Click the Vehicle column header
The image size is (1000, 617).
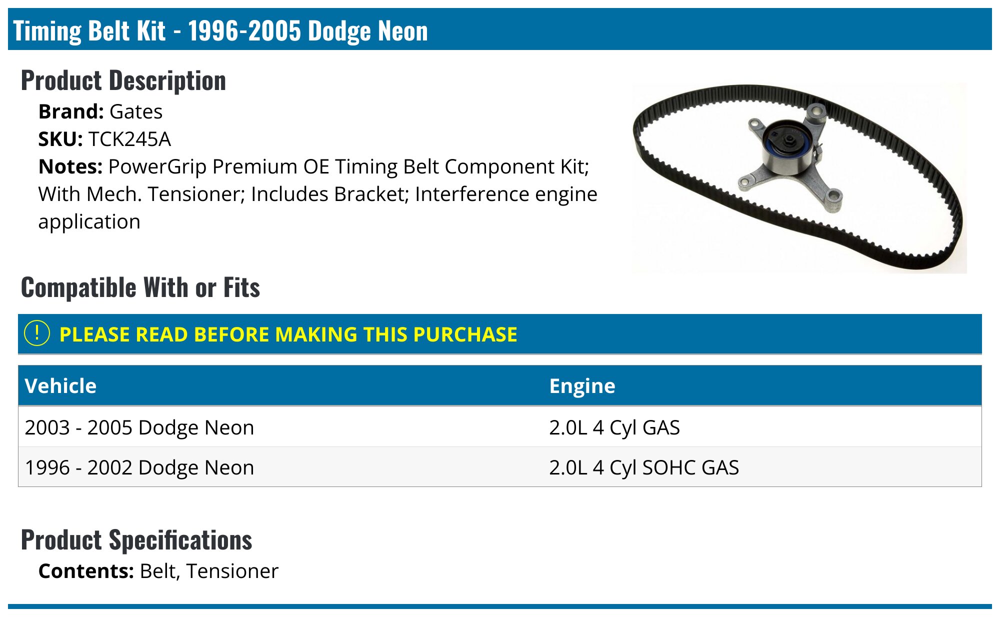(x=60, y=386)
